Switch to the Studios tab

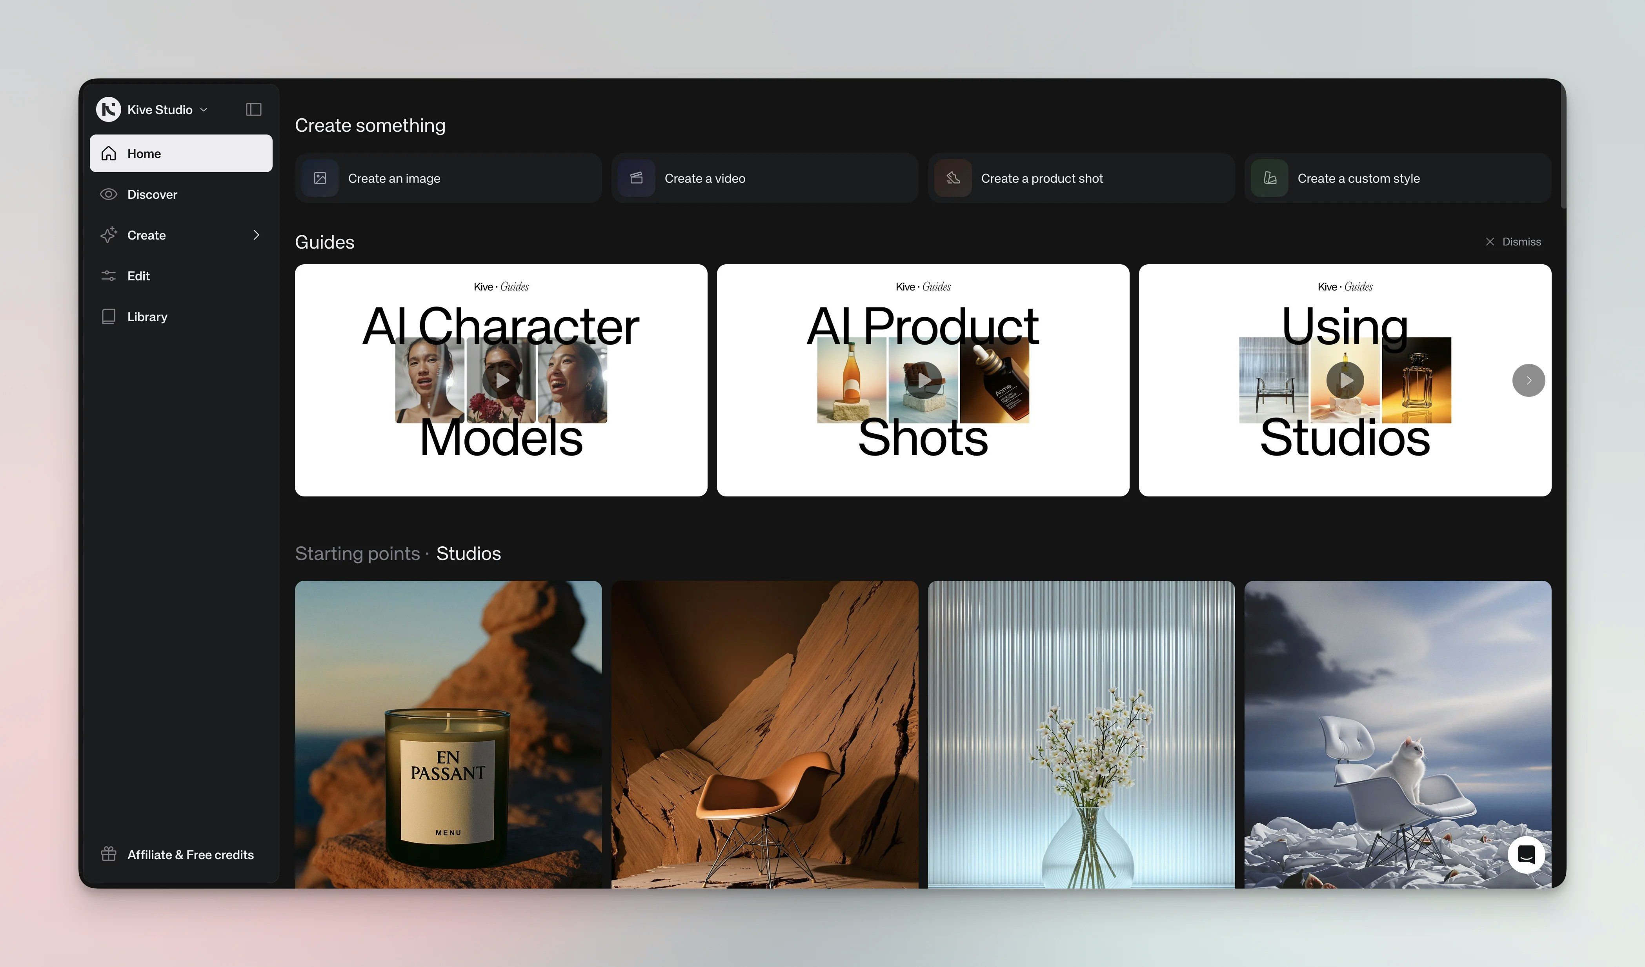pyautogui.click(x=468, y=553)
